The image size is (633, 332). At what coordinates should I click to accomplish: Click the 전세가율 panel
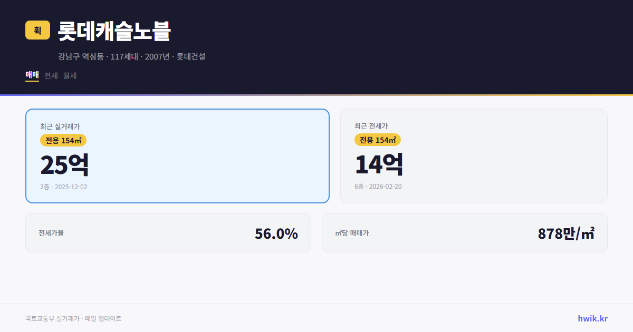coord(168,232)
